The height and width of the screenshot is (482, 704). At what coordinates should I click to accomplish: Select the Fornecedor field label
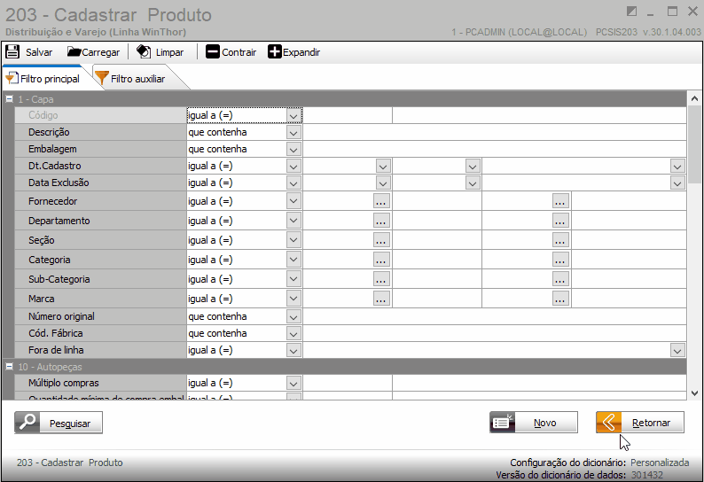pyautogui.click(x=52, y=201)
